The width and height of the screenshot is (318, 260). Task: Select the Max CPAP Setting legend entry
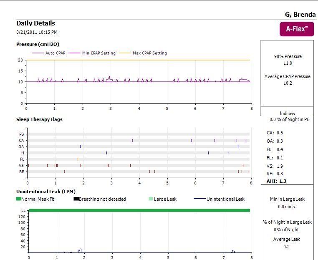point(149,53)
